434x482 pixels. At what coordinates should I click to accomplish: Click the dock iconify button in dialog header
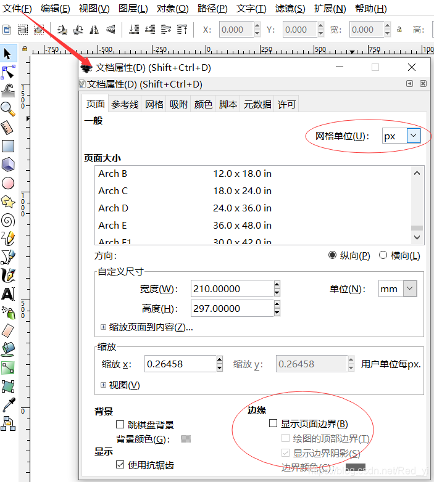tap(409, 84)
